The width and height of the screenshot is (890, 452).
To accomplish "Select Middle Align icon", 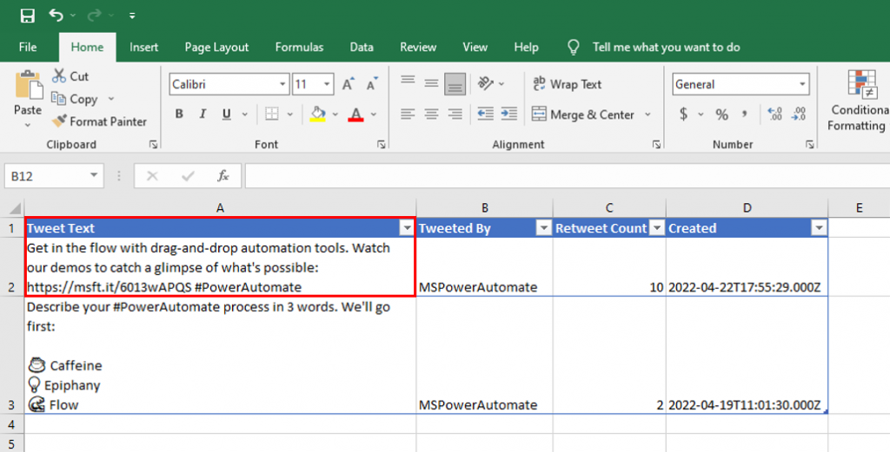I will (431, 84).
